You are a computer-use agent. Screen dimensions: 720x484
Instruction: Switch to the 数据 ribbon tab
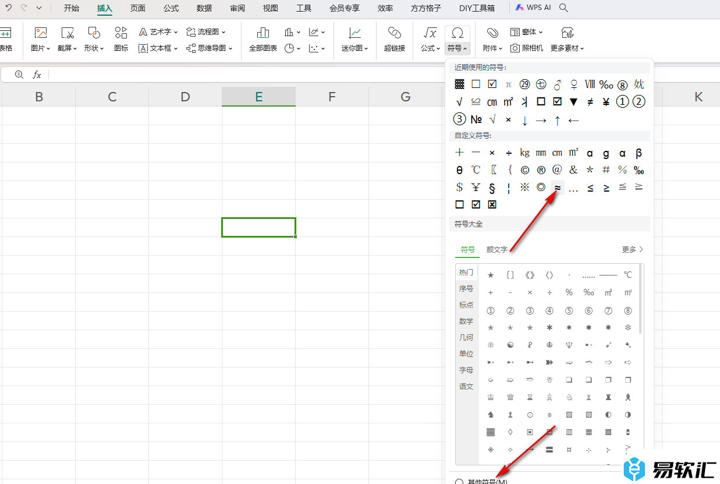click(x=204, y=8)
